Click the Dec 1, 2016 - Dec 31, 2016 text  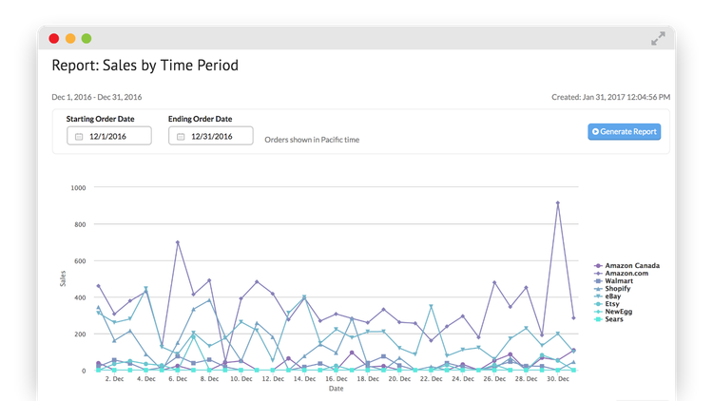[97, 97]
